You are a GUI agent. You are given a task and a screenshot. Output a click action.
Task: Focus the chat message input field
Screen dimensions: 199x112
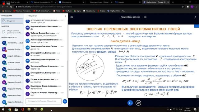tap(44, 101)
